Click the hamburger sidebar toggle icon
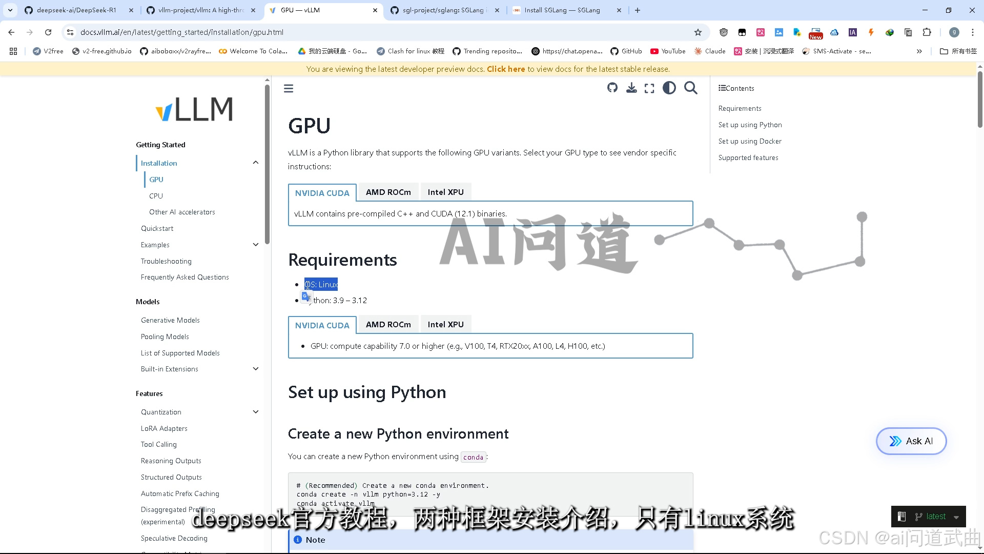 pos(289,88)
